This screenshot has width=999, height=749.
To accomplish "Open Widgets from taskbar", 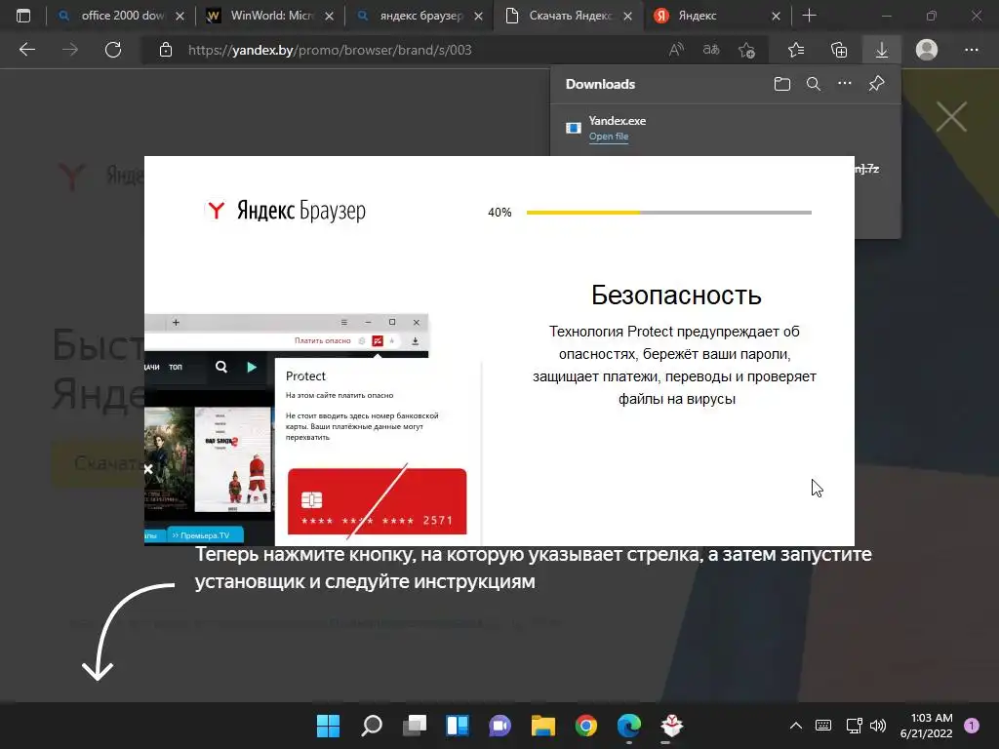I will tap(458, 726).
